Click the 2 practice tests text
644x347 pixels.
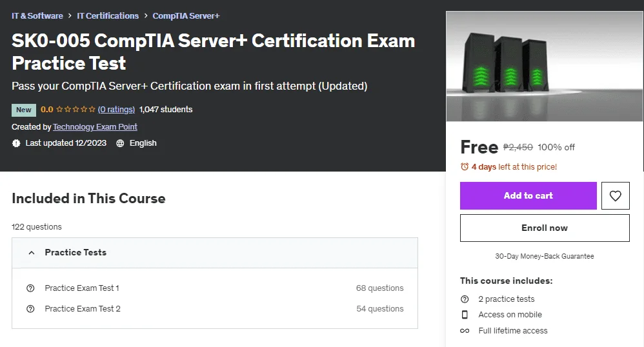[507, 299]
